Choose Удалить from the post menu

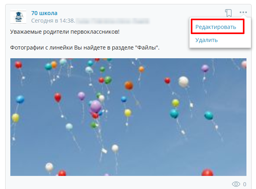206,40
